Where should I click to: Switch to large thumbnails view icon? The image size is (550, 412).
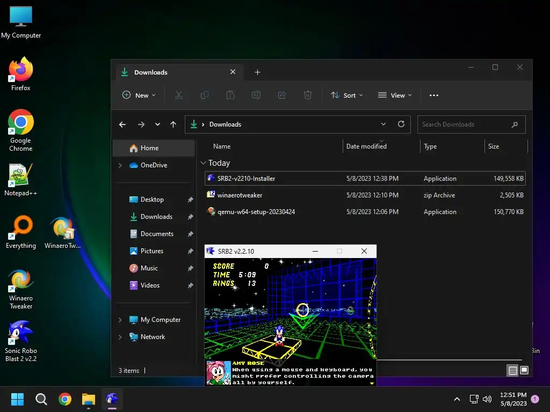tap(524, 370)
